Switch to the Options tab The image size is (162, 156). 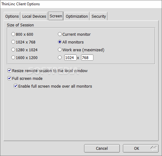click(x=12, y=16)
